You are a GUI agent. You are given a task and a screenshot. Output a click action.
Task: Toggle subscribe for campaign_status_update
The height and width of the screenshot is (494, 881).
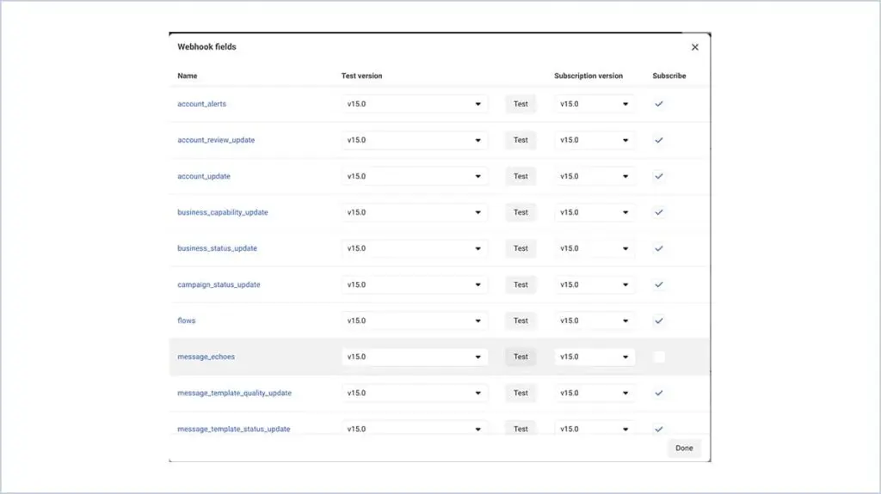659,284
